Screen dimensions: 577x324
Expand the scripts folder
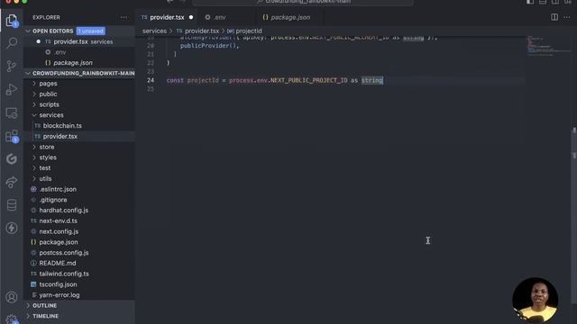(49, 104)
